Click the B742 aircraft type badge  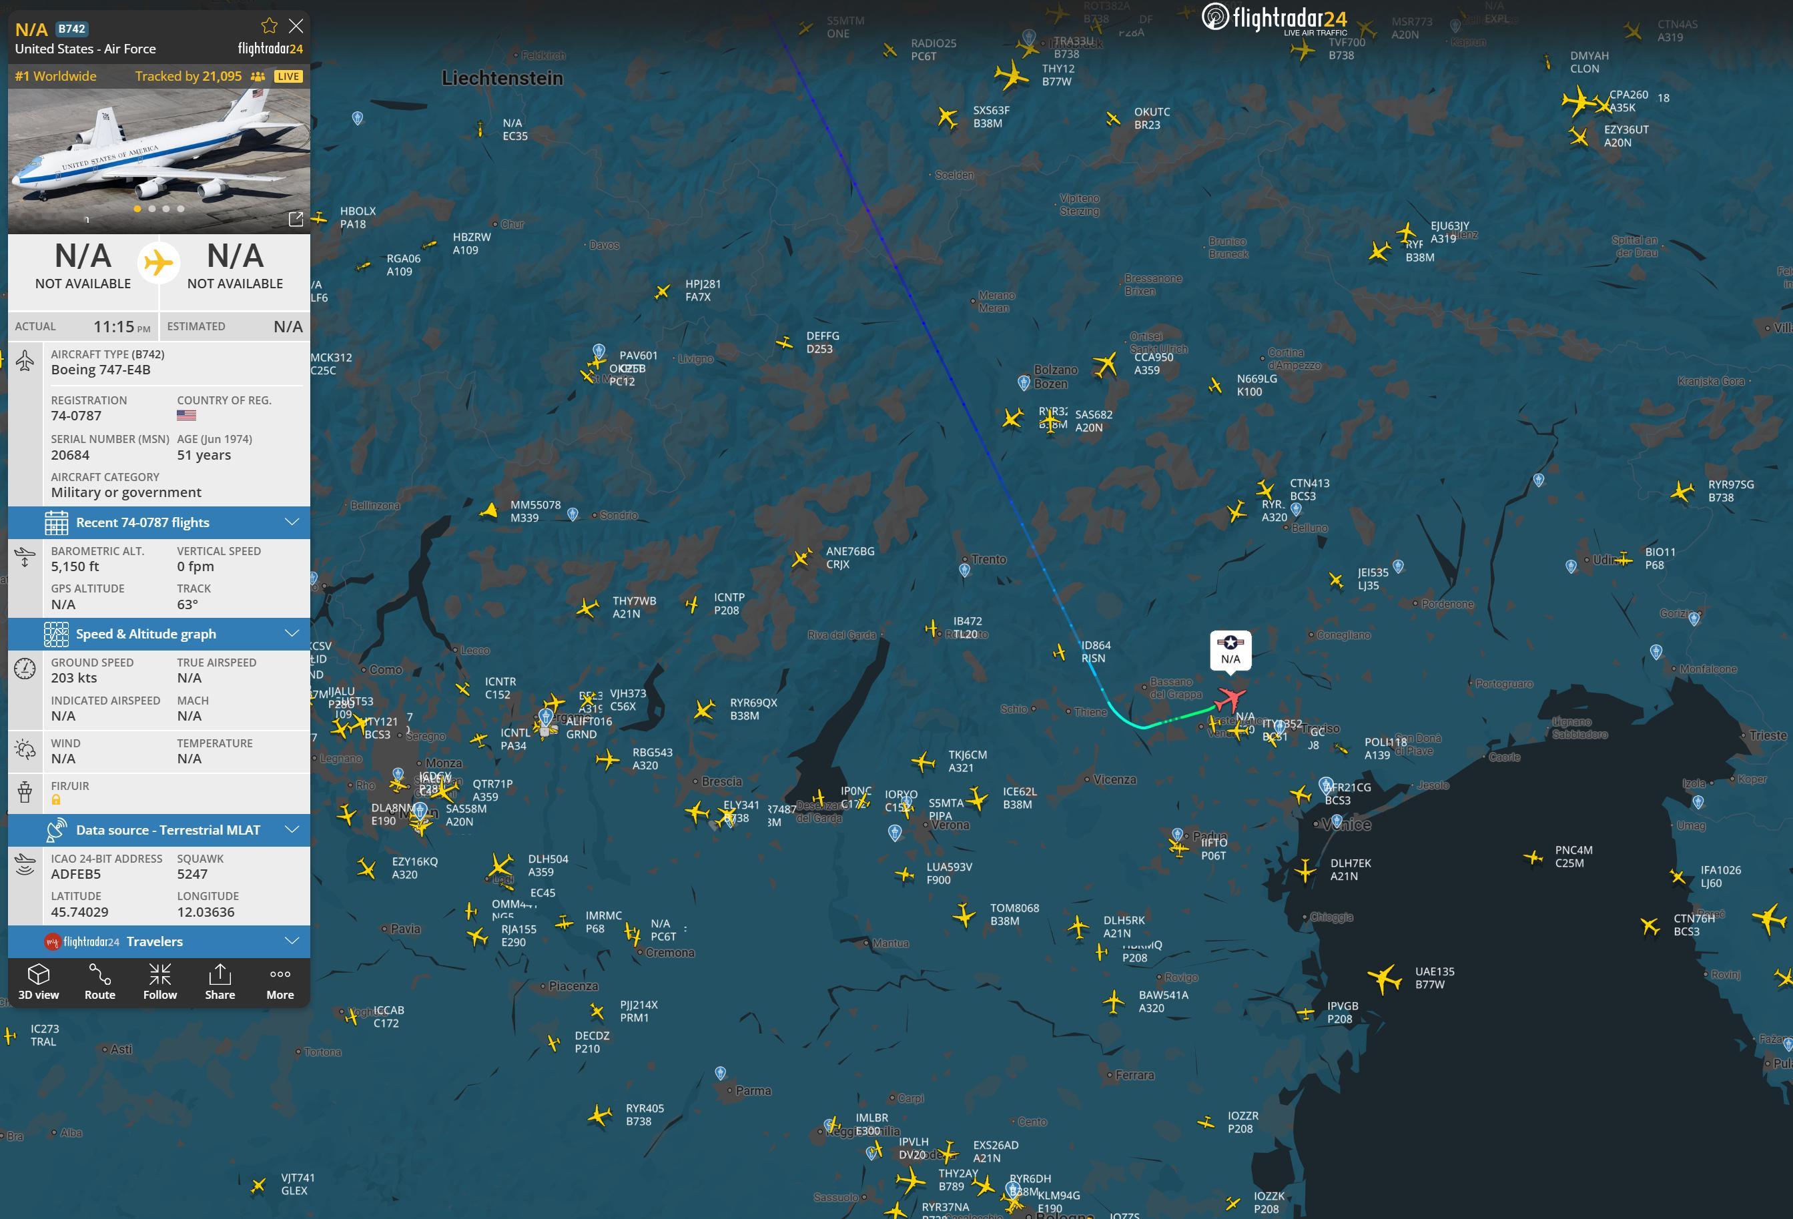pos(72,29)
